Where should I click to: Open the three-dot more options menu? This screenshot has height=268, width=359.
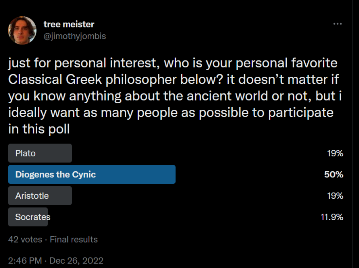[337, 24]
